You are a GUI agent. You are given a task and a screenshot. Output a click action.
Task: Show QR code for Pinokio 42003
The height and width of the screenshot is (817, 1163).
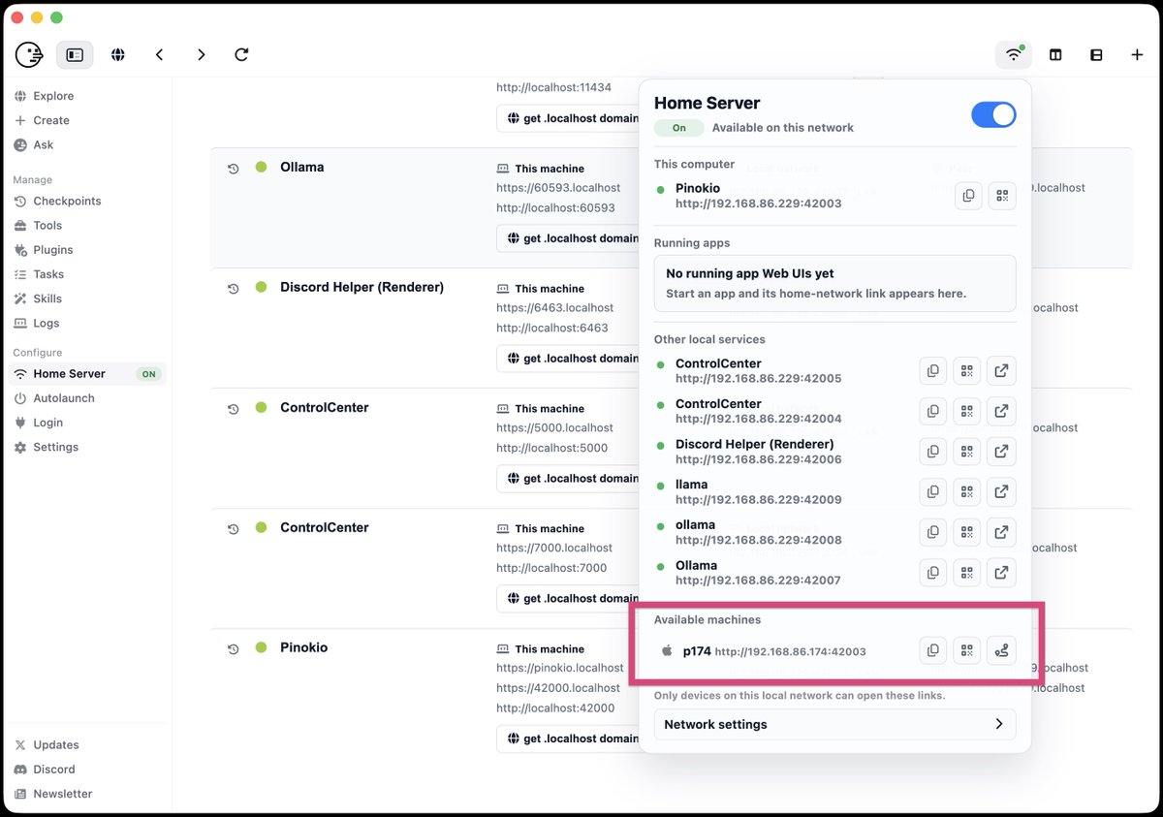point(1002,195)
